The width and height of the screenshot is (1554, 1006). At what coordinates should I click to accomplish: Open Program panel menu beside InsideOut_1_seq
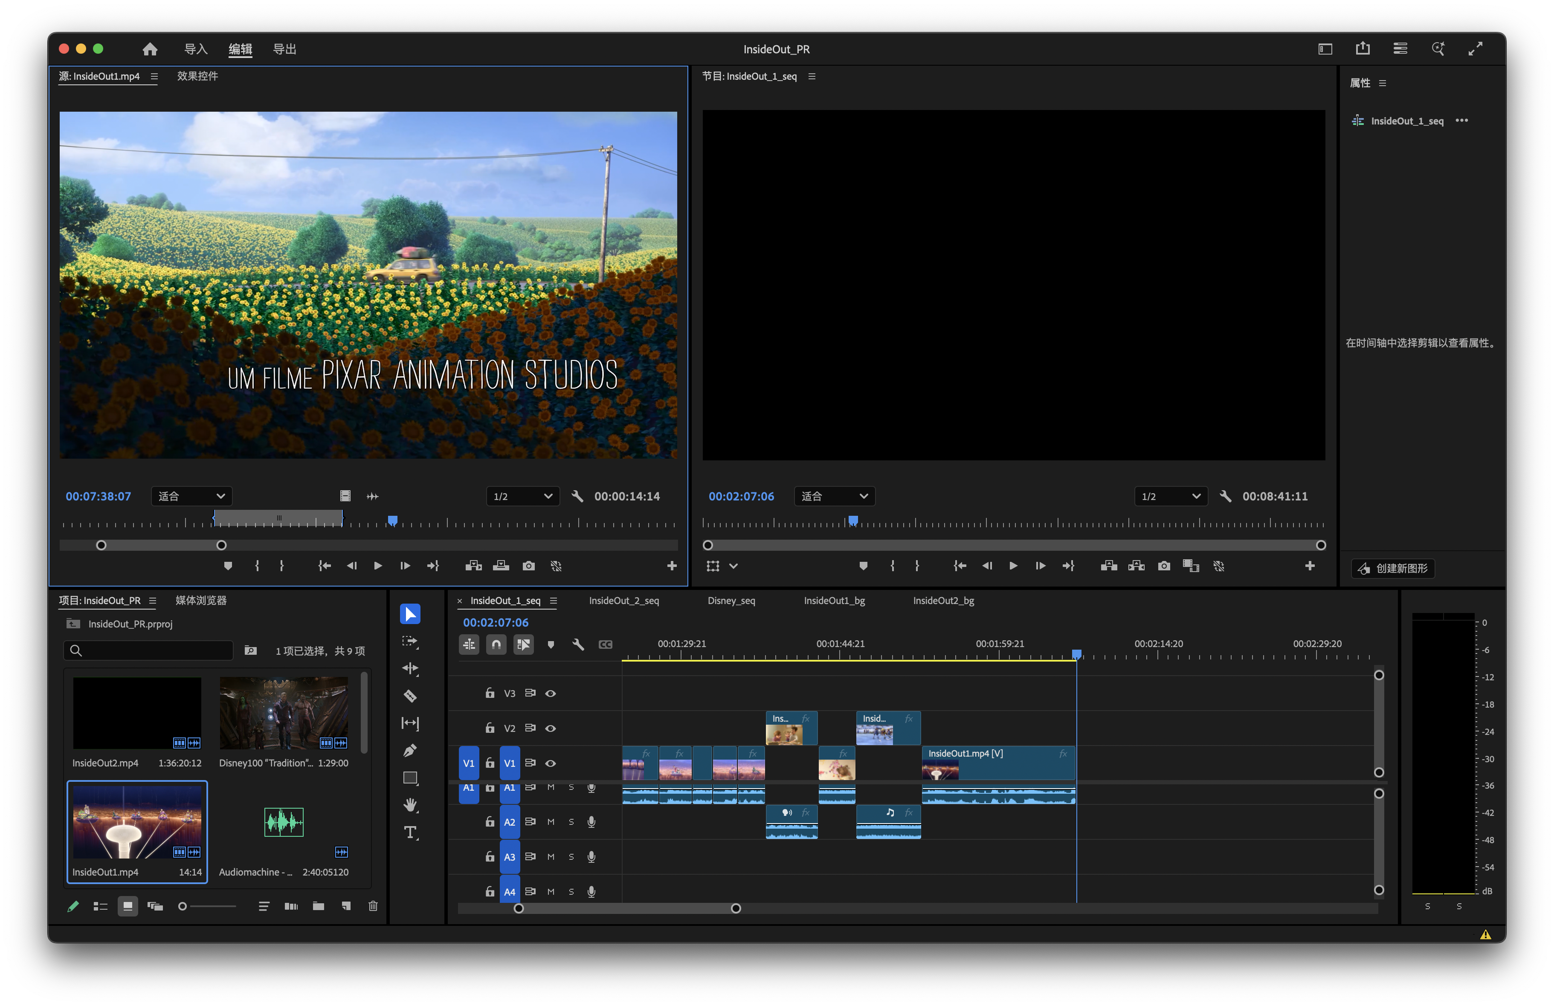pos(812,76)
